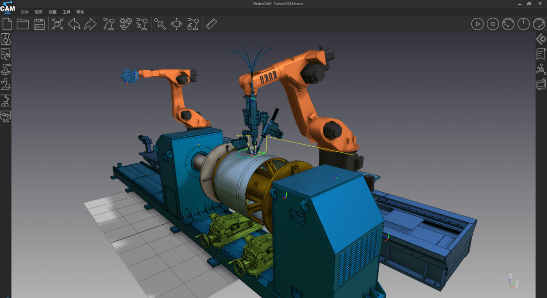Create a new file with blank page icon
Screen dimensions: 547x298
point(7,24)
